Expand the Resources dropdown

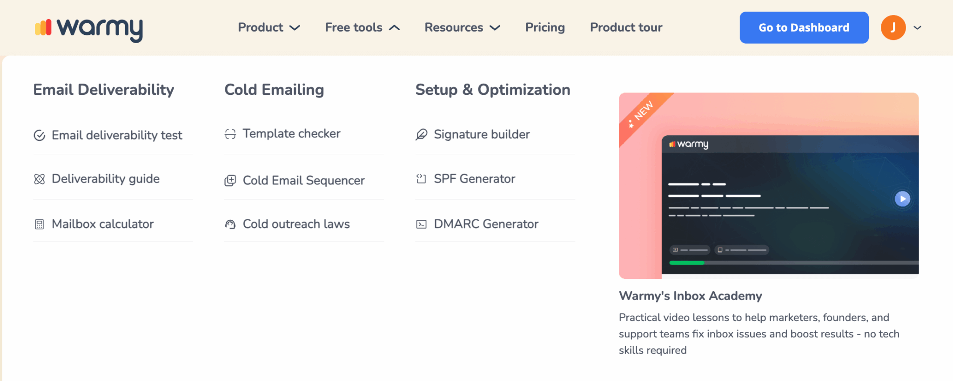coord(462,27)
